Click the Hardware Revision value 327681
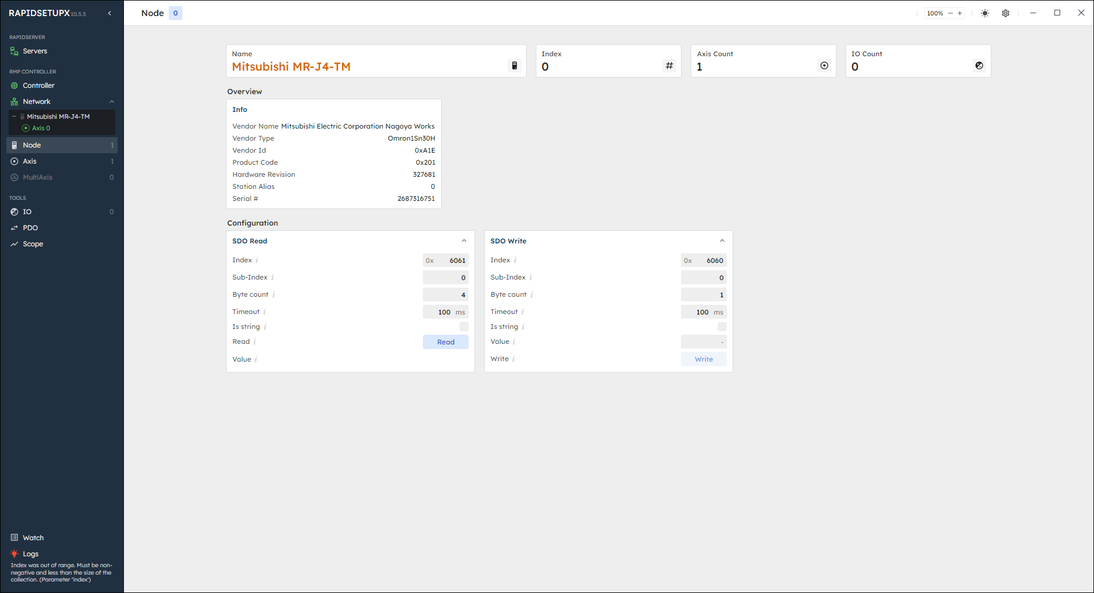This screenshot has height=593, width=1094. click(x=424, y=175)
